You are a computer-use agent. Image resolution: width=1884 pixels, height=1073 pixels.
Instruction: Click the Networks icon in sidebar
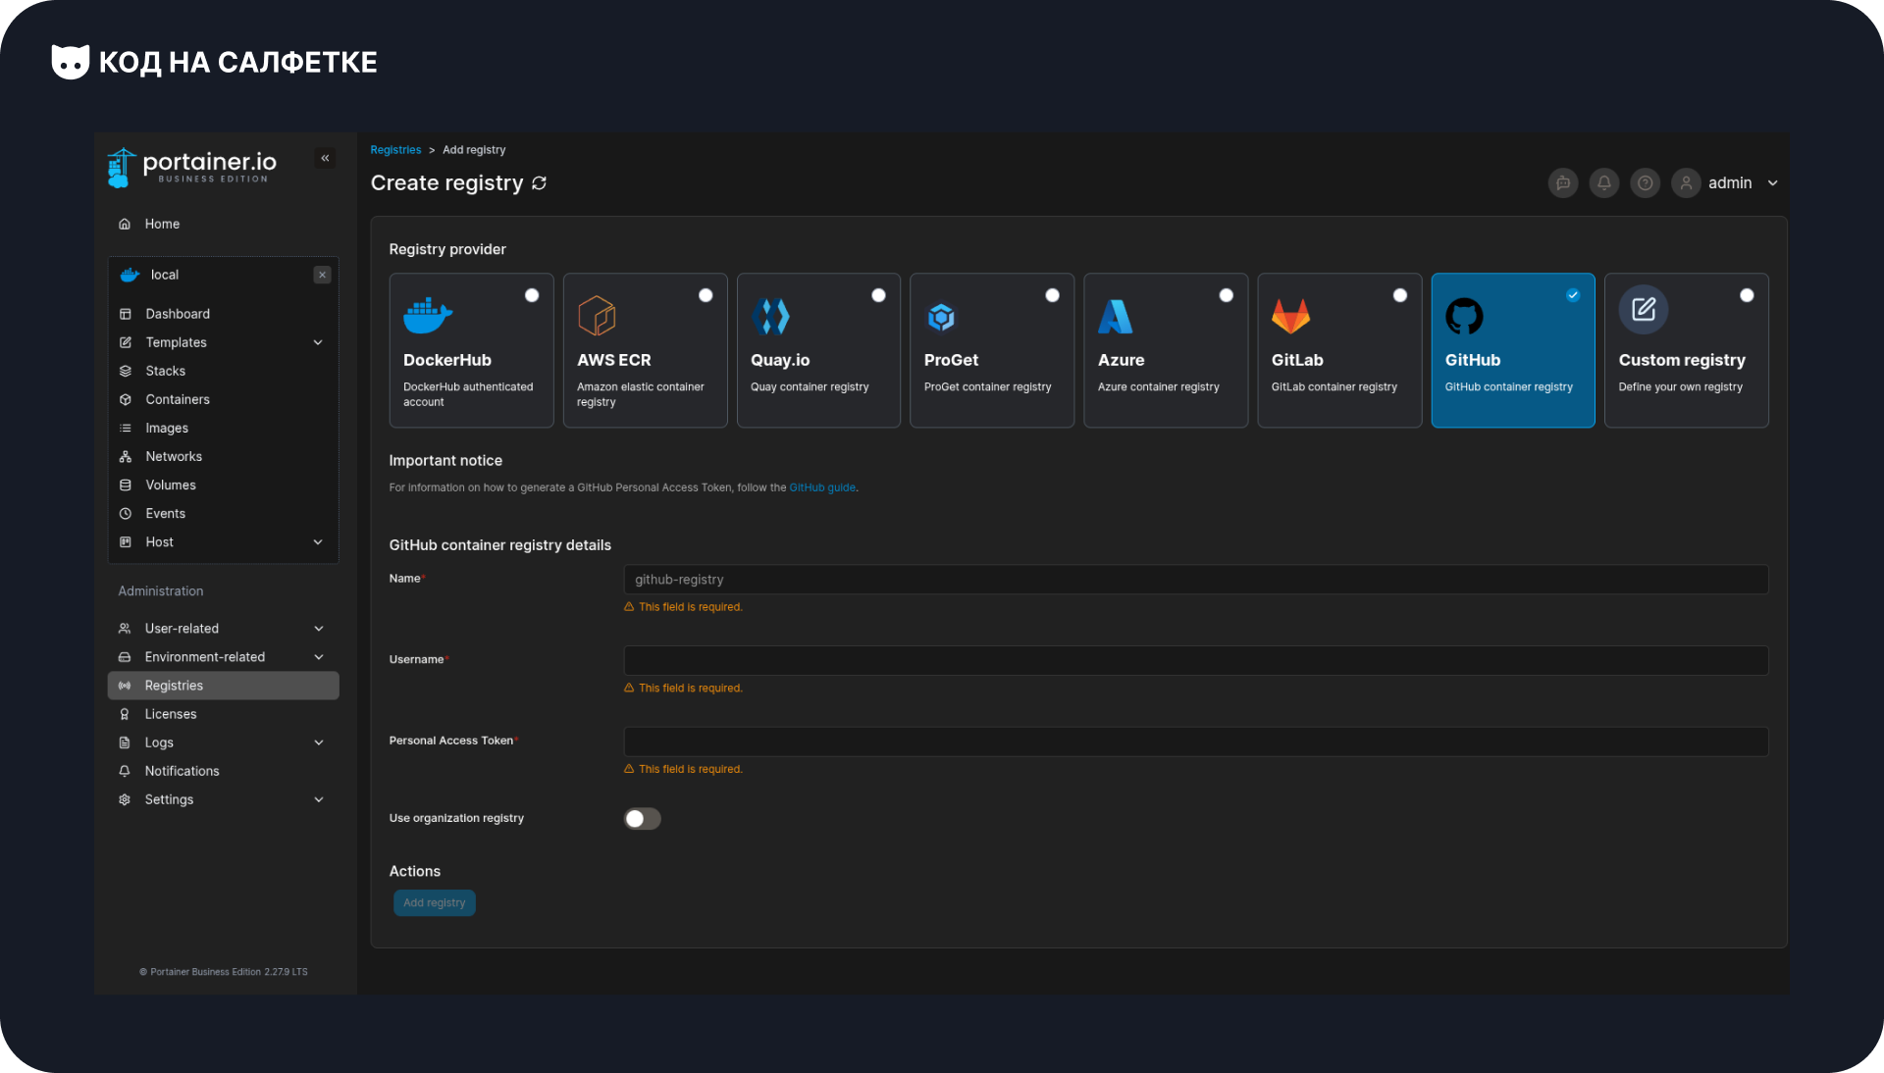coord(126,456)
